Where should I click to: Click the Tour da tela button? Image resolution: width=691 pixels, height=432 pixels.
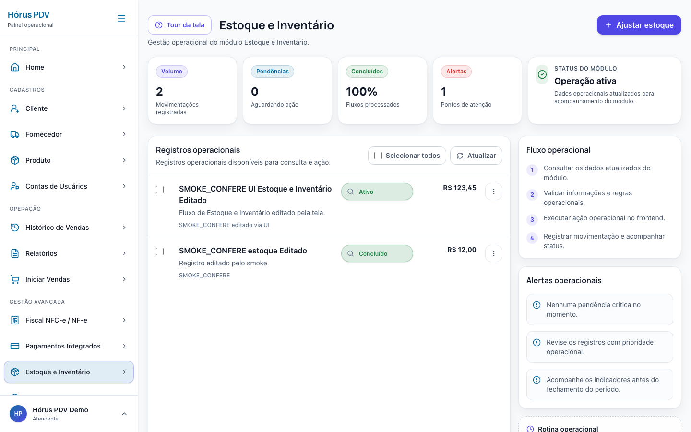point(179,25)
